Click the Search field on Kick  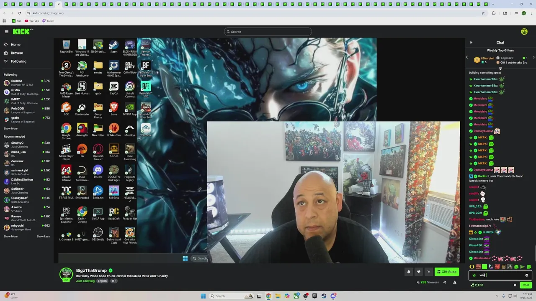coord(268,32)
